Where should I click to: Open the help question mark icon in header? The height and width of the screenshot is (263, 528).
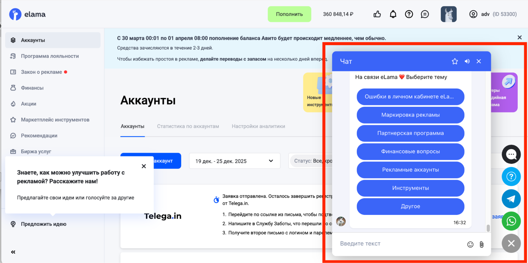tap(409, 14)
